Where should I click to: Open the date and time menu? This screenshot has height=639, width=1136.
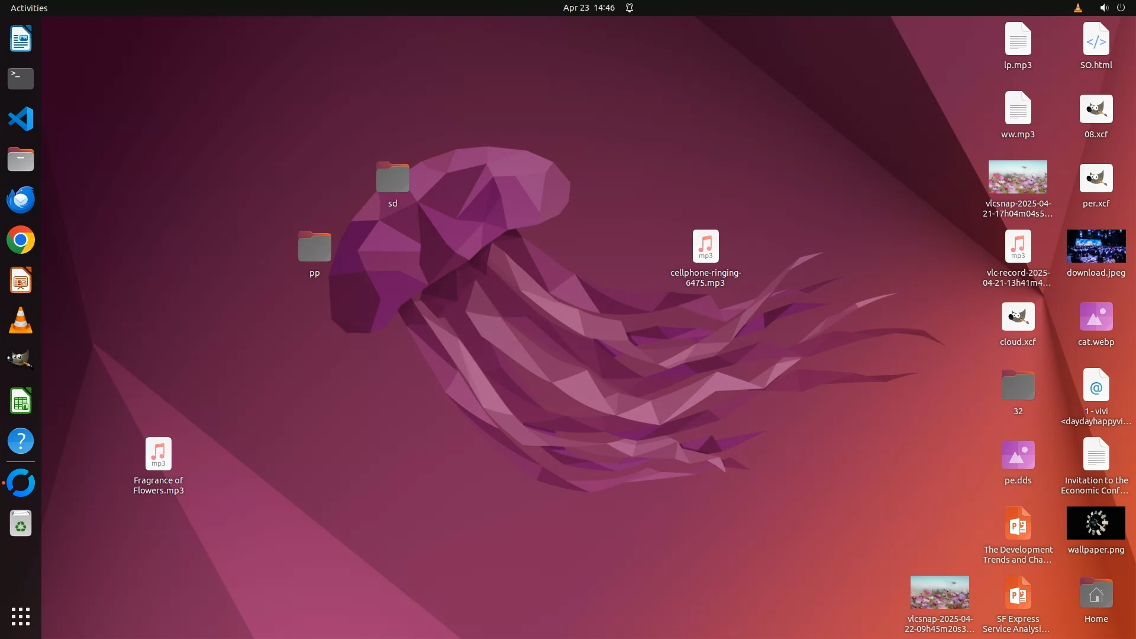[x=588, y=8]
